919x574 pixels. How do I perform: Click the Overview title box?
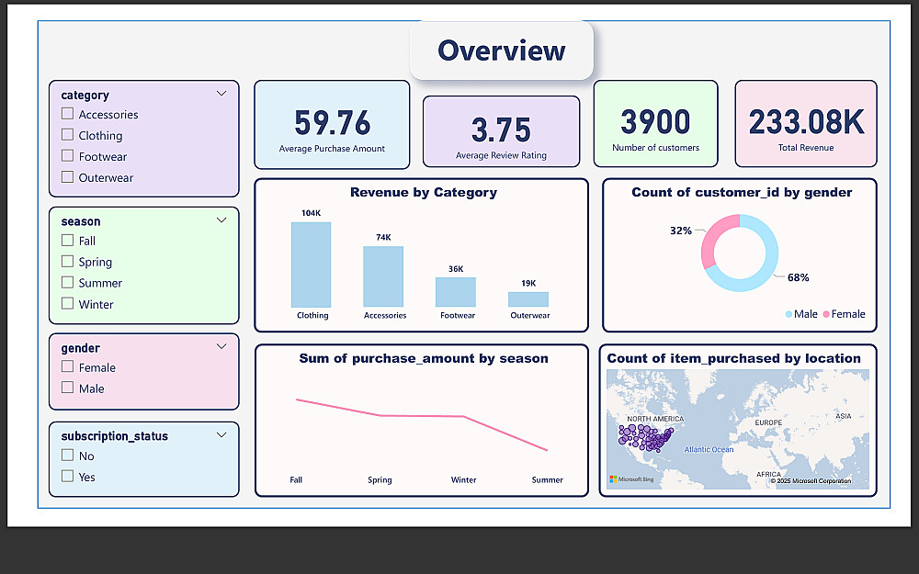(x=502, y=51)
